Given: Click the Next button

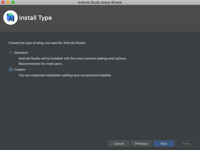Looking at the screenshot, I should click(x=164, y=143).
